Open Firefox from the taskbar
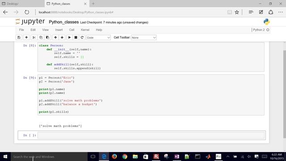286x161 pixels. tap(114, 157)
